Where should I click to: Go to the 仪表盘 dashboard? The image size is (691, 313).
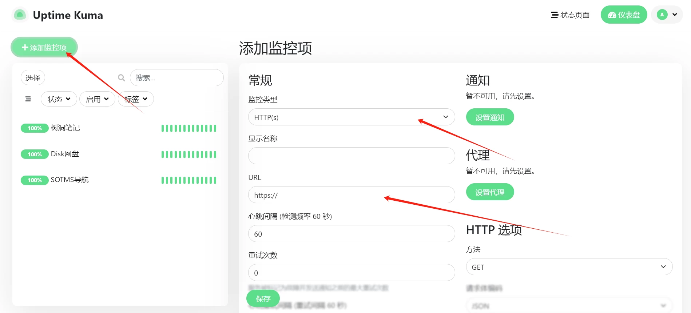pyautogui.click(x=624, y=15)
